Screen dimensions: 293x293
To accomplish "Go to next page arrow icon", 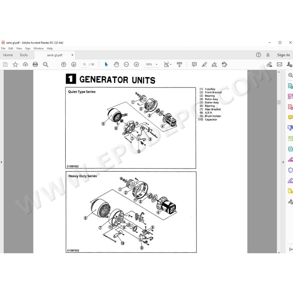I will [x=74, y=64].
